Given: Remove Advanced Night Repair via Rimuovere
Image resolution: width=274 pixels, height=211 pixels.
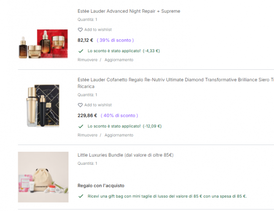Looking at the screenshot, I should 87,60.
